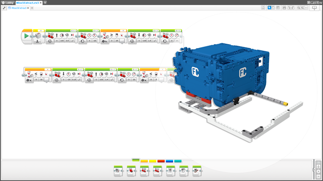Pick the Sound block from palette

click(x=184, y=171)
